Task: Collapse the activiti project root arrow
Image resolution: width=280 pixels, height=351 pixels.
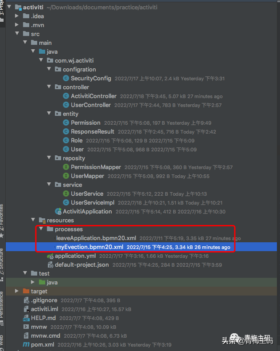Action: [9, 7]
